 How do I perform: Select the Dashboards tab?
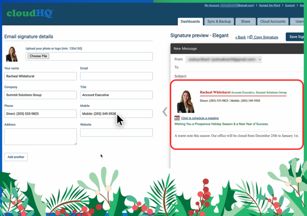pos(190,22)
